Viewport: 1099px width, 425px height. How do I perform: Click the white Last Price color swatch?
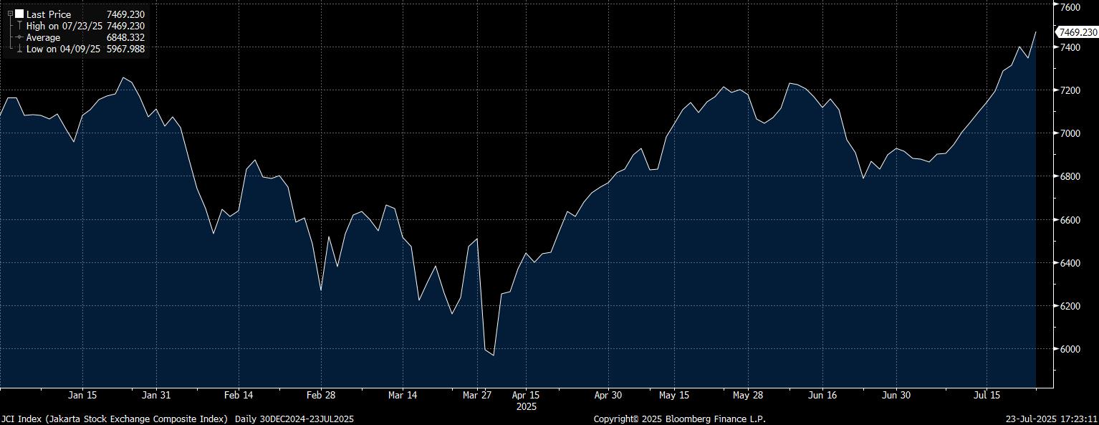click(x=19, y=14)
